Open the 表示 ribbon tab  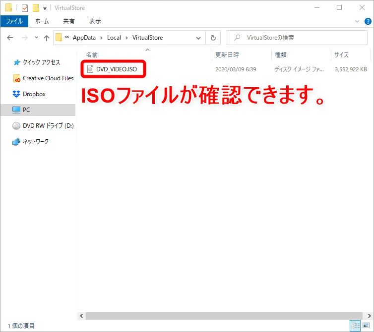(x=95, y=21)
